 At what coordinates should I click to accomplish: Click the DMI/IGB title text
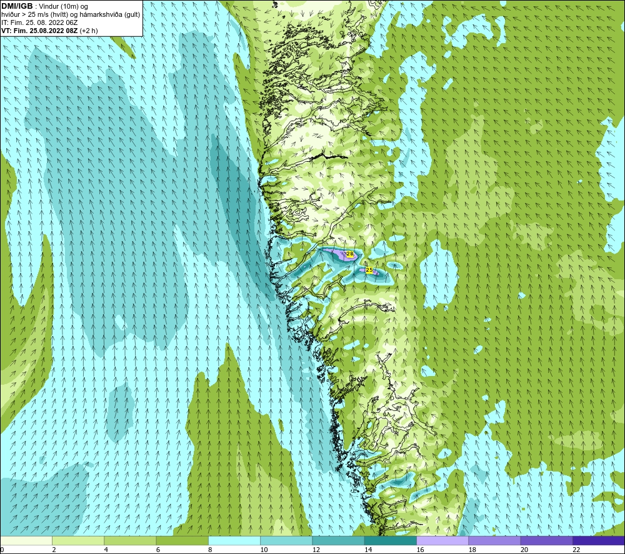point(17,6)
